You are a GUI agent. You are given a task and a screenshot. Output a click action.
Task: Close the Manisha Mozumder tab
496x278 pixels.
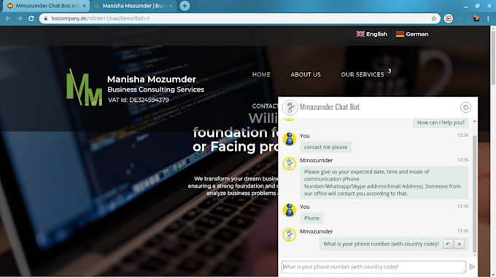pos(171,6)
